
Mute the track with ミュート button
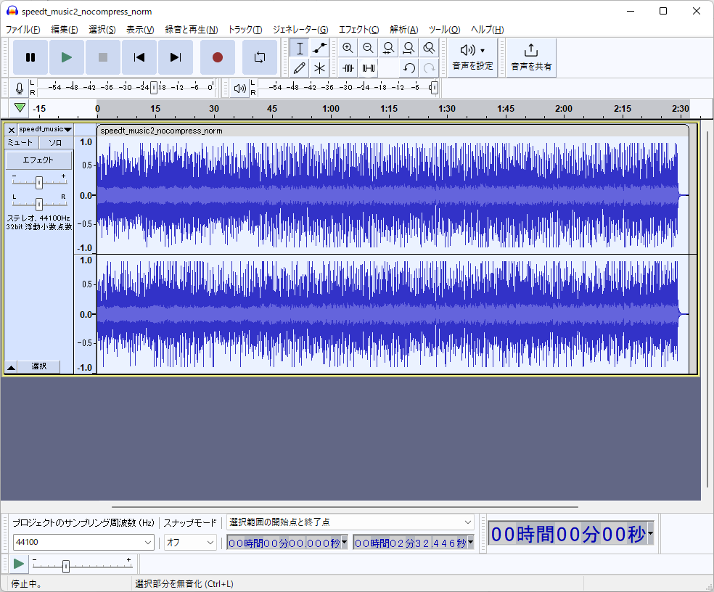coord(21,143)
